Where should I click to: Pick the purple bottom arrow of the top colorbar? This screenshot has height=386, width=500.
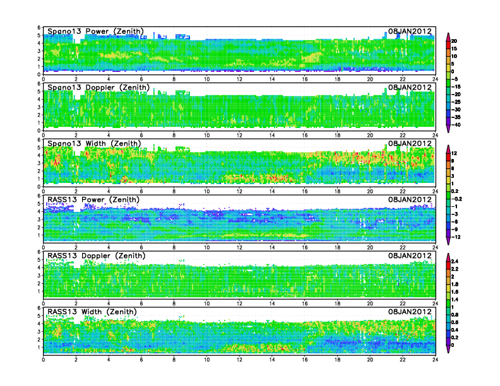point(448,129)
